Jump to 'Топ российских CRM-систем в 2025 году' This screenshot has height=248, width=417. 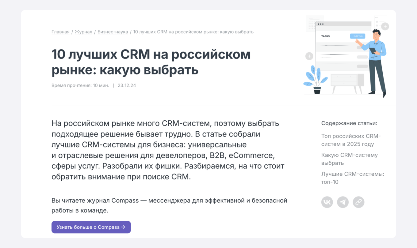click(x=350, y=140)
